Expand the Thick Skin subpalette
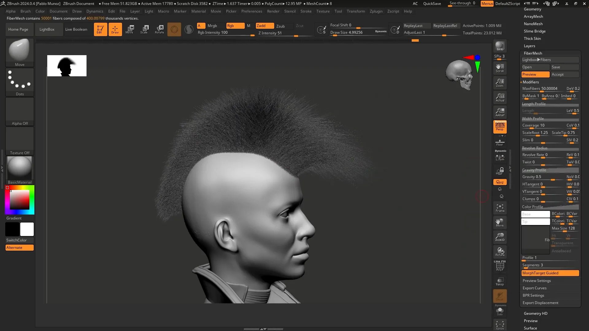Screen dimensions: 589x331 (x=532, y=39)
